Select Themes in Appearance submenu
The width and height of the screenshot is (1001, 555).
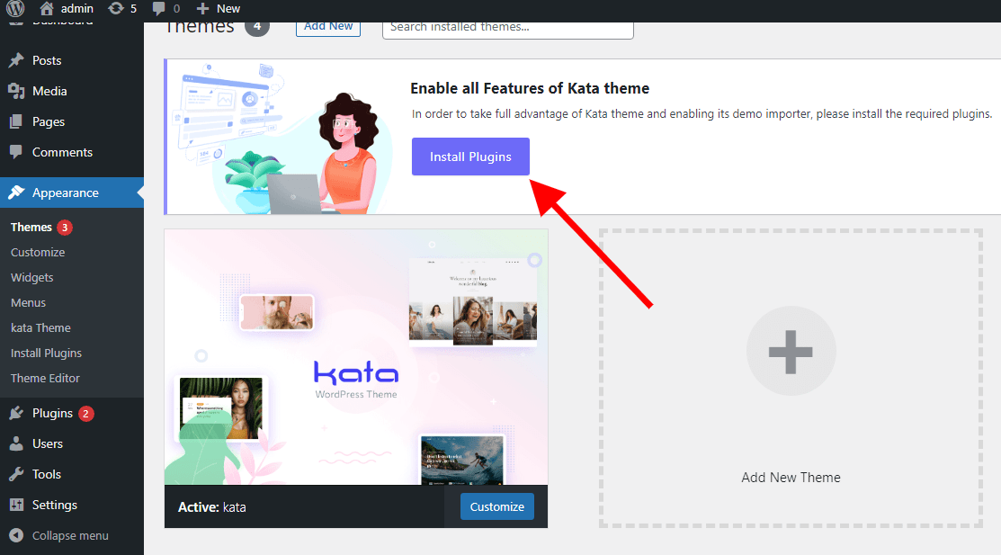(31, 228)
